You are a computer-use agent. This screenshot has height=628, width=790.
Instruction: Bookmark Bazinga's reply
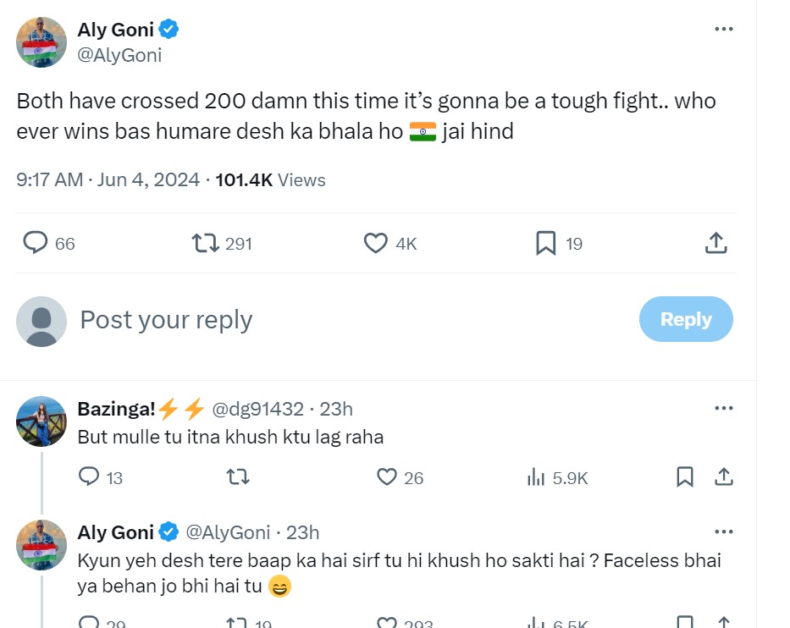685,477
